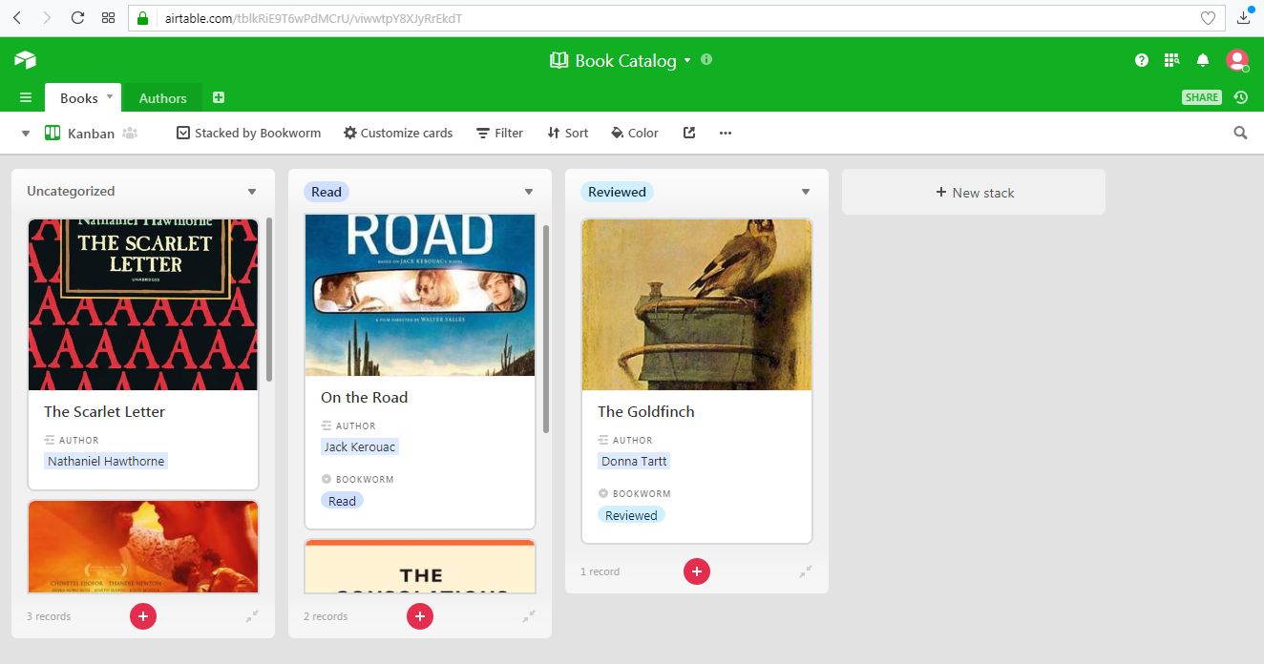This screenshot has width=1264, height=664.
Task: Click the Nathaniel Hawthorne author link
Action: coord(106,461)
